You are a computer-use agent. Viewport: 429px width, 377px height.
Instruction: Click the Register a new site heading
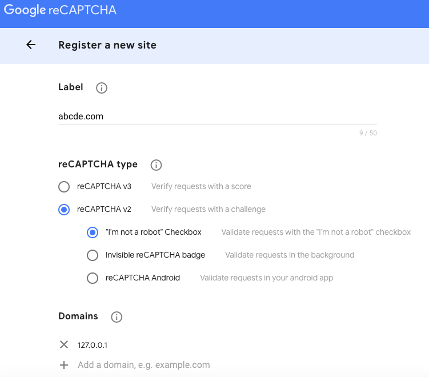[107, 45]
